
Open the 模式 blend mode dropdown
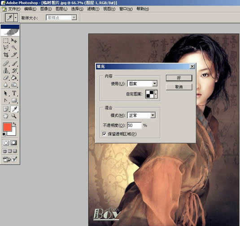141,115
